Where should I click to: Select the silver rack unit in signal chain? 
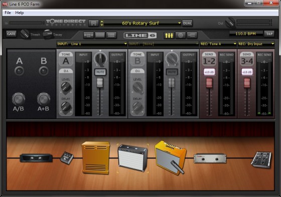coord(210,158)
